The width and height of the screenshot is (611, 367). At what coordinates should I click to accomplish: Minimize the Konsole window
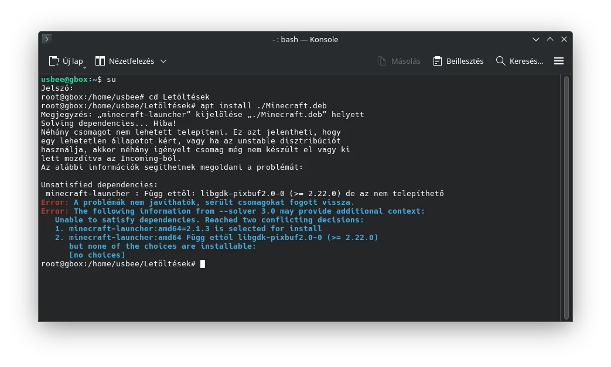coord(536,39)
